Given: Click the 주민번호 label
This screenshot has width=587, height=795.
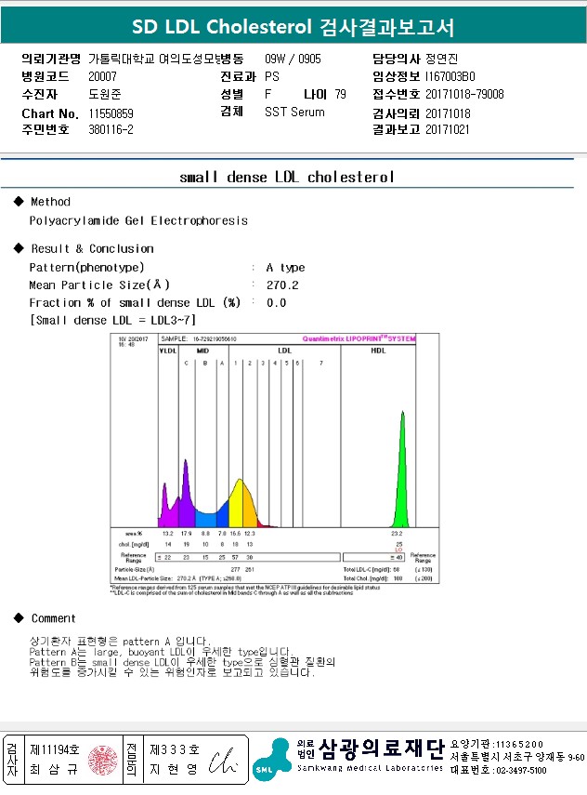Looking at the screenshot, I should tap(46, 130).
